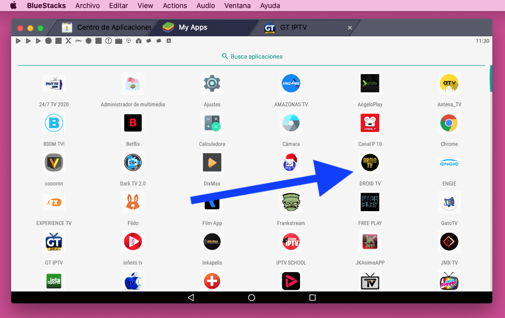Open the Archivo menu
Screen dimensions: 505x318
(x=87, y=6)
